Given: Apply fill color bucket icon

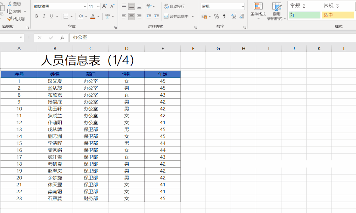Looking at the screenshot, I should pos(81,16).
